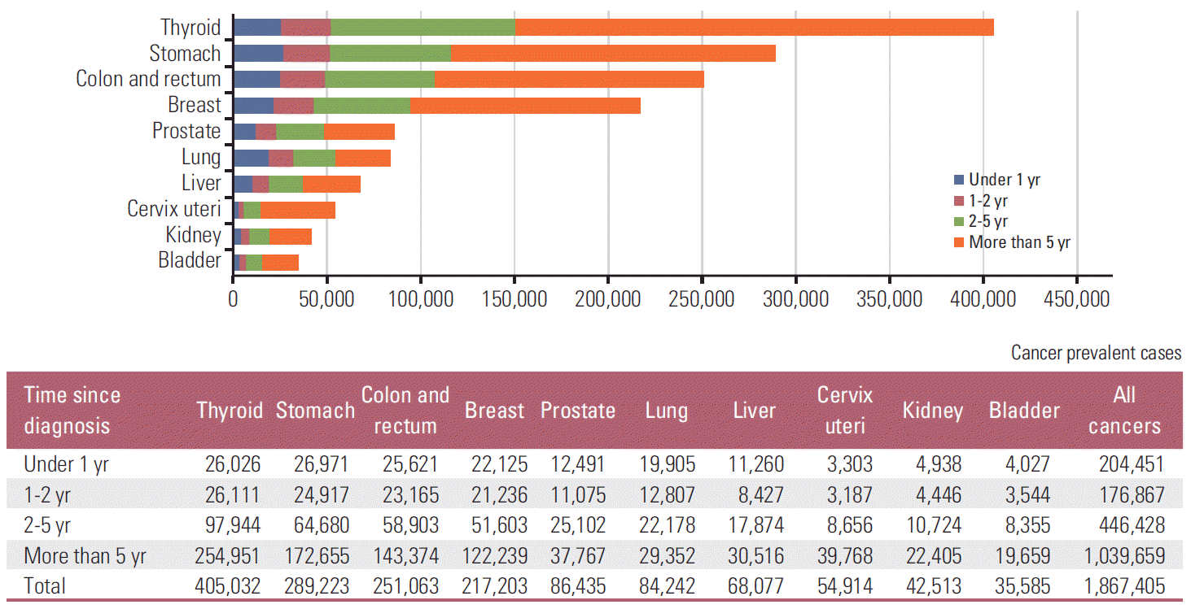Click the cell value '254,951'
Screen dimensions: 1191x609
pos(228,556)
